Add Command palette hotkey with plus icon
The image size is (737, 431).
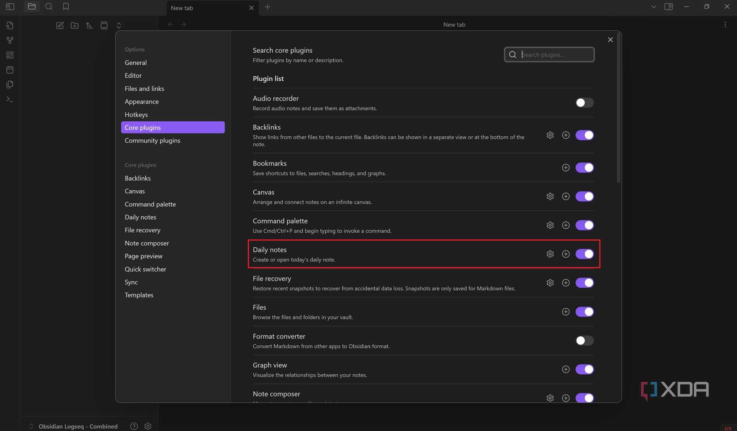[x=565, y=225]
